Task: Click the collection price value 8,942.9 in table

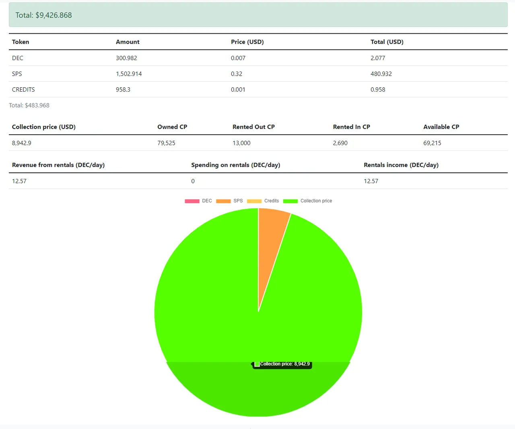Action: click(22, 143)
